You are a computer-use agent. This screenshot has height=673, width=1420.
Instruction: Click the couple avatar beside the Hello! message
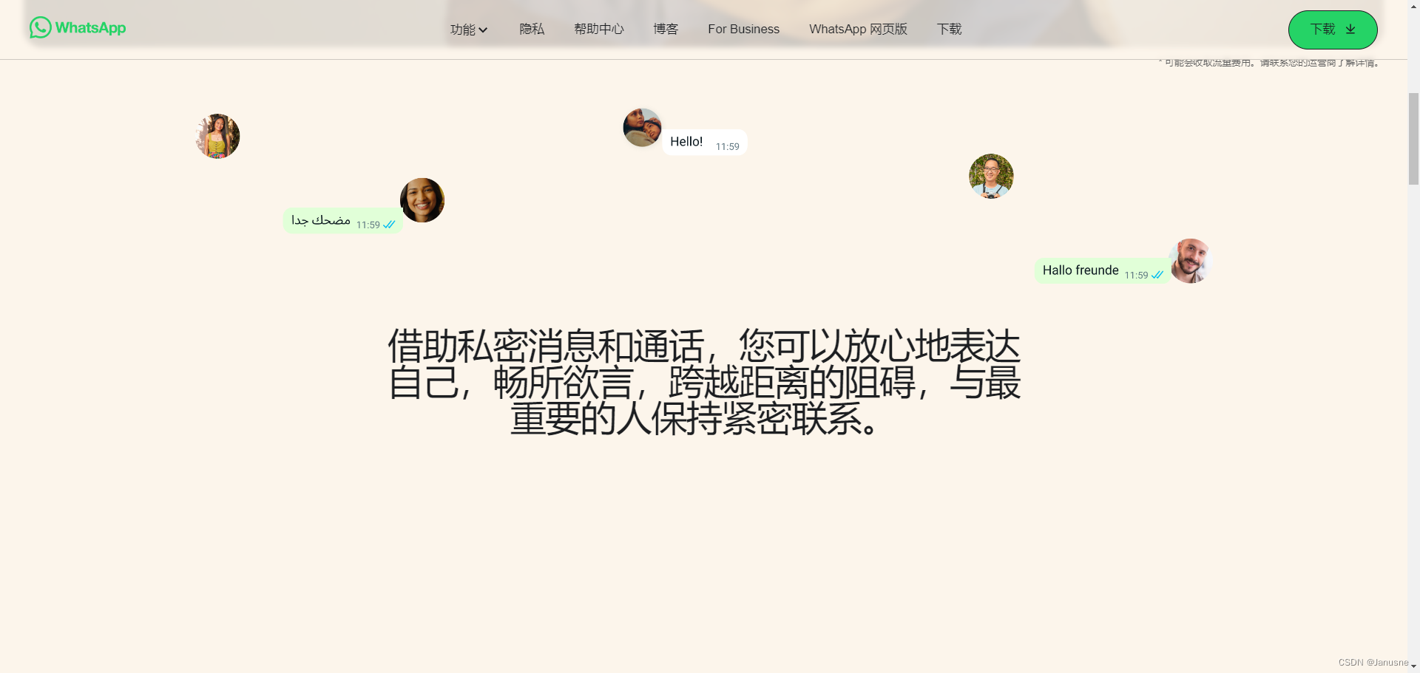tap(641, 127)
